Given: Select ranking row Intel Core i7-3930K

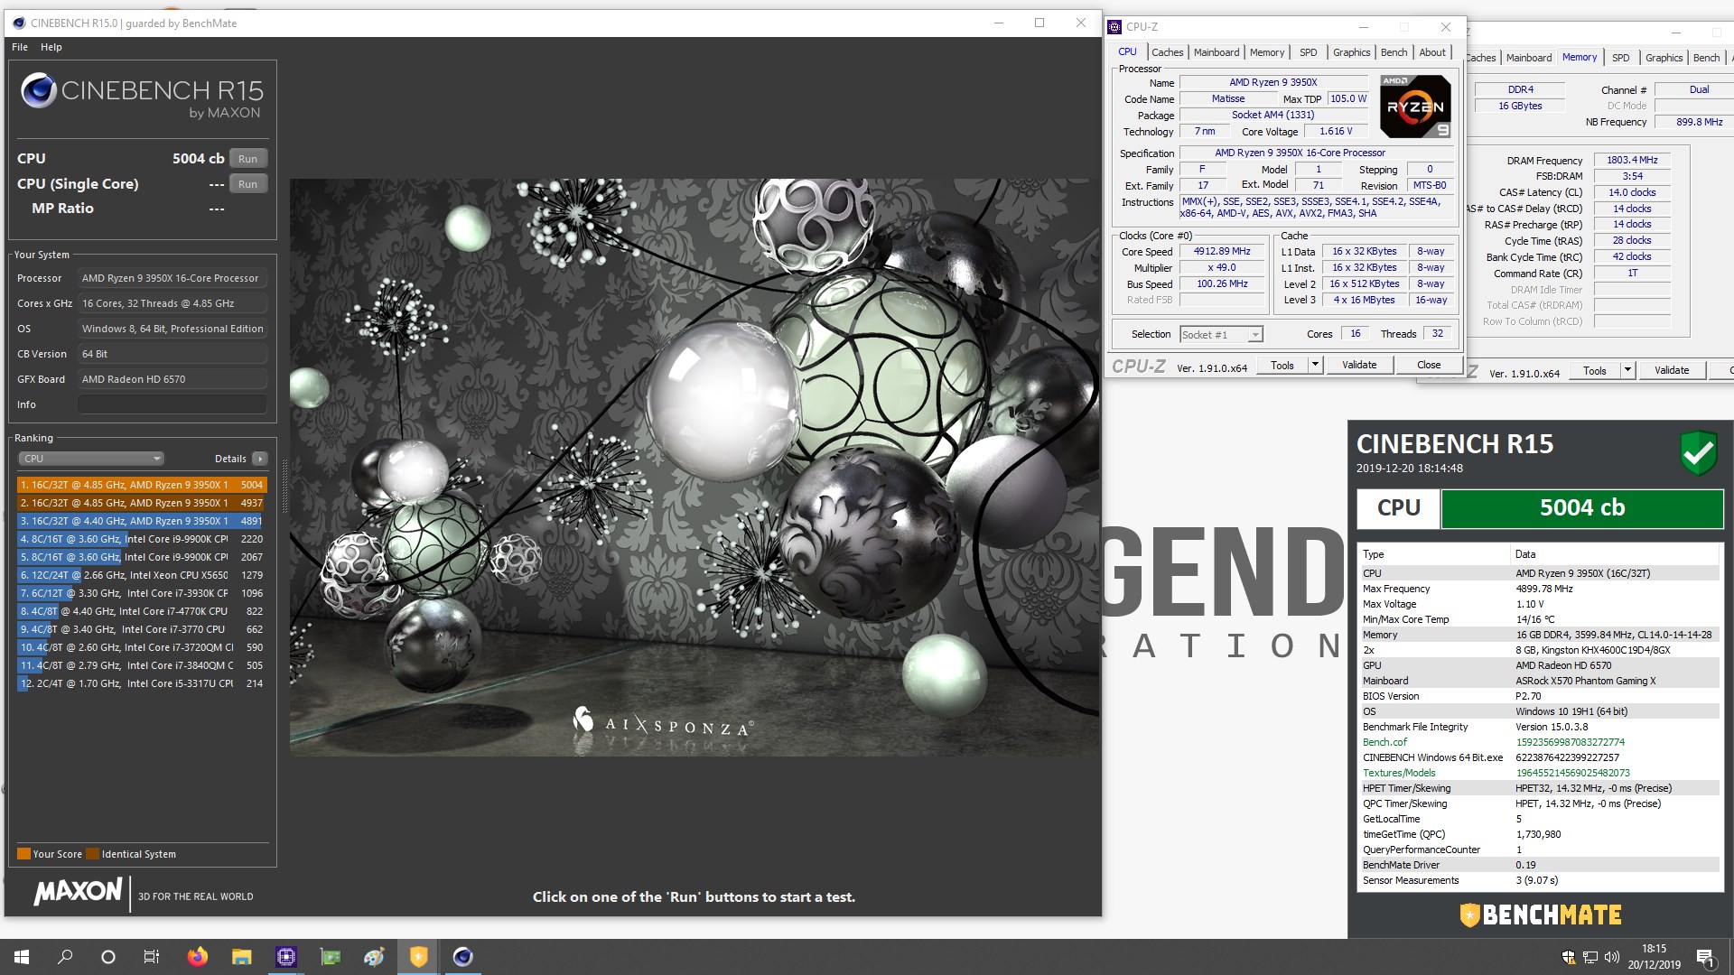Looking at the screenshot, I should tap(141, 593).
